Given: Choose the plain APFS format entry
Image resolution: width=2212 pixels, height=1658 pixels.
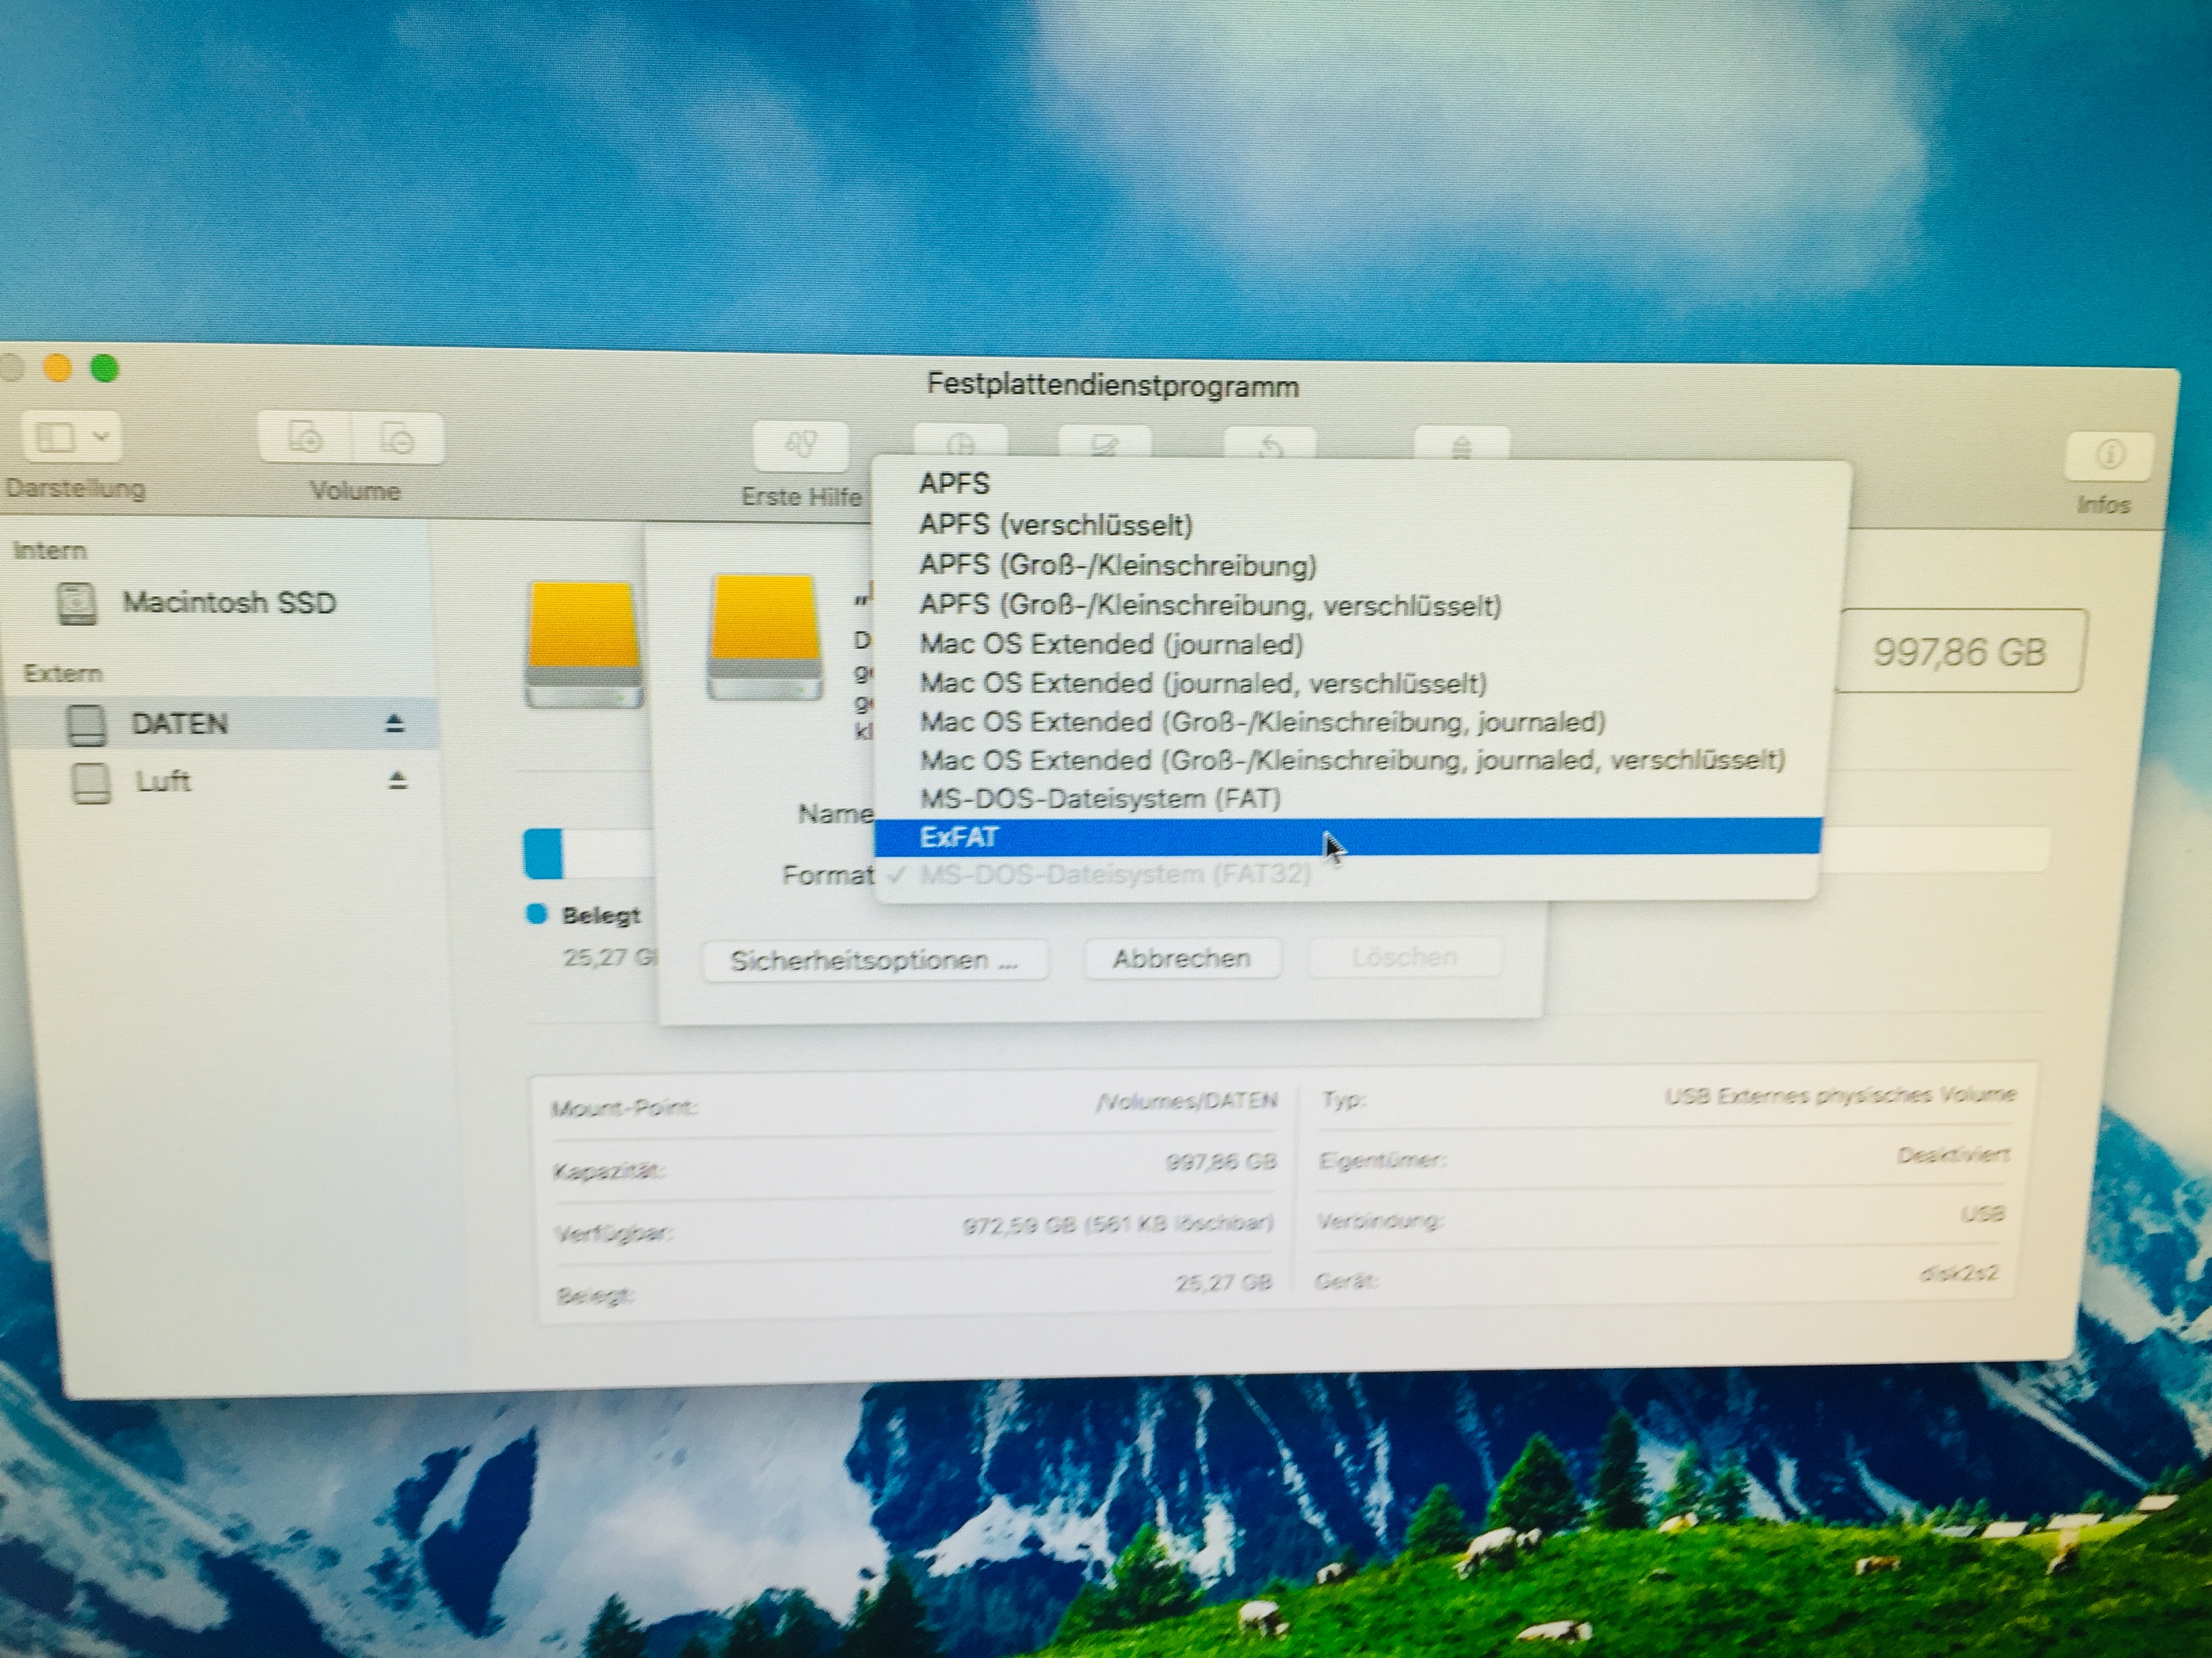Looking at the screenshot, I should click(954, 484).
